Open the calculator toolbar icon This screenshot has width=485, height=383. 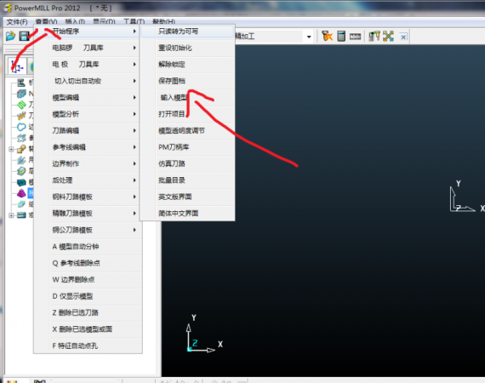tap(341, 37)
